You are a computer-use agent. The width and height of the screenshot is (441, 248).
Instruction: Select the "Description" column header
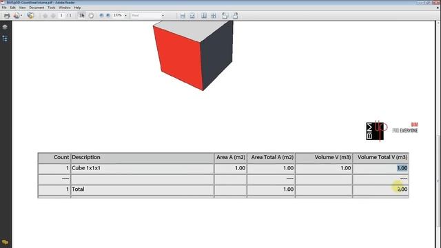[x=86, y=158]
